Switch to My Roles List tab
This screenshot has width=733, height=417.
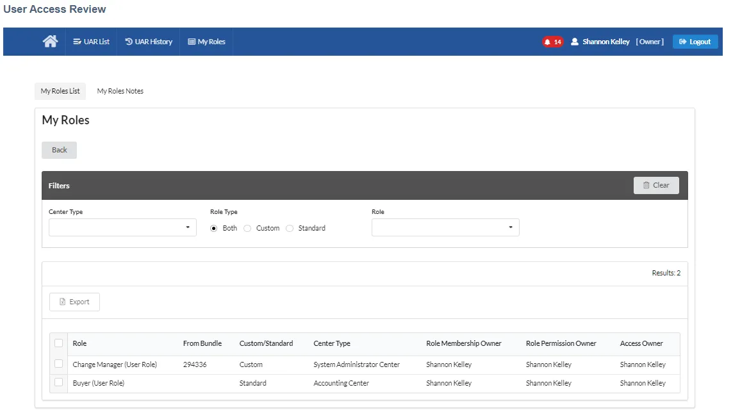click(x=60, y=91)
